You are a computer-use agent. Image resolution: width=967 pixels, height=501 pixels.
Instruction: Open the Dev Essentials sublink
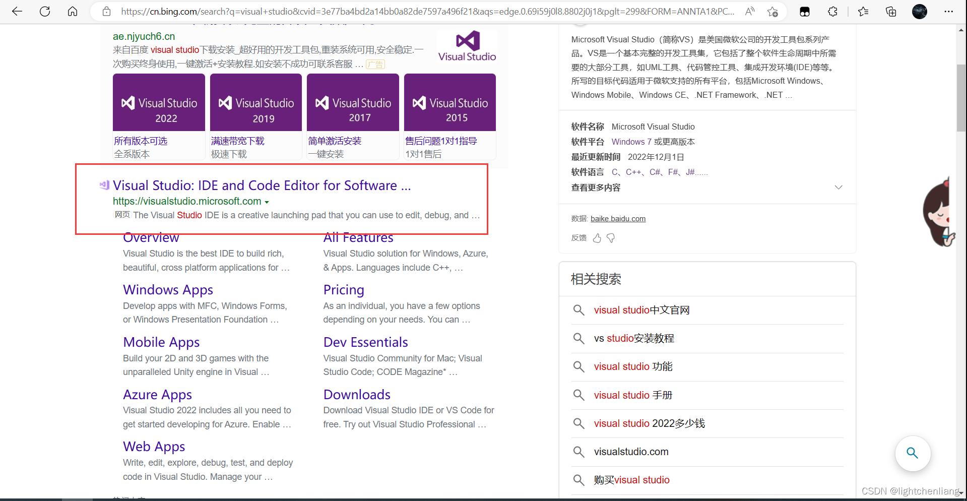coord(365,342)
